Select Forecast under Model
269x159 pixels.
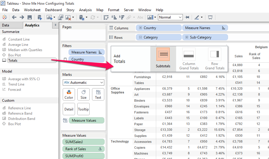[x=15, y=90]
